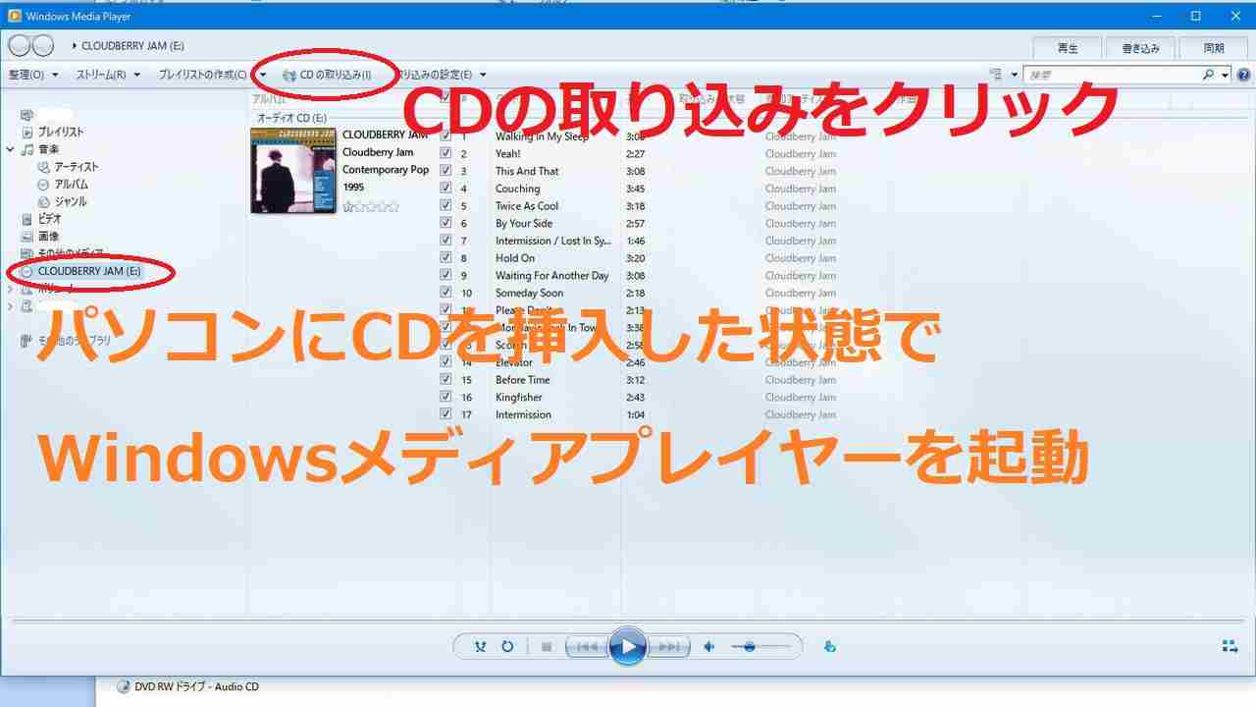Rate the album with the star rating
The width and height of the screenshot is (1256, 707).
point(371,206)
